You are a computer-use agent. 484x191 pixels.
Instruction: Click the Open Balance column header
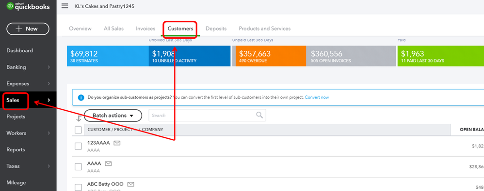[472, 130]
